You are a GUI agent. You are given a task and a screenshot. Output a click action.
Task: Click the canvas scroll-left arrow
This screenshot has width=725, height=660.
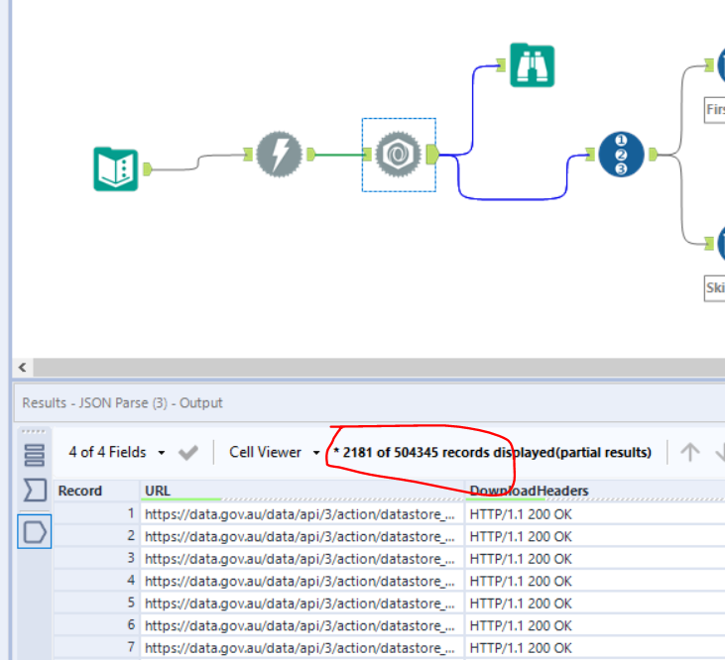click(22, 367)
